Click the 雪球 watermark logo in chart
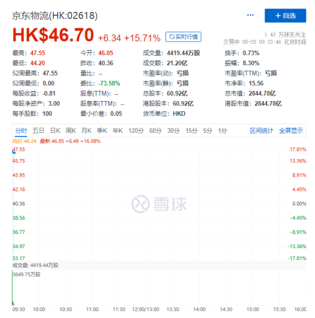 (x=159, y=204)
